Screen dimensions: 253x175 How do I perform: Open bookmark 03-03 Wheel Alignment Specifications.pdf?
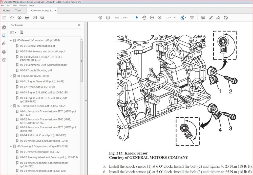44,165
